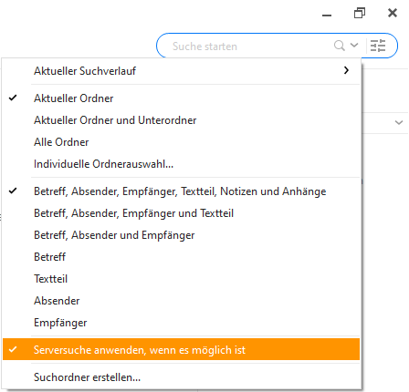409x392 pixels.
Task: Select Alle Ordner search scope
Action: tap(181, 142)
